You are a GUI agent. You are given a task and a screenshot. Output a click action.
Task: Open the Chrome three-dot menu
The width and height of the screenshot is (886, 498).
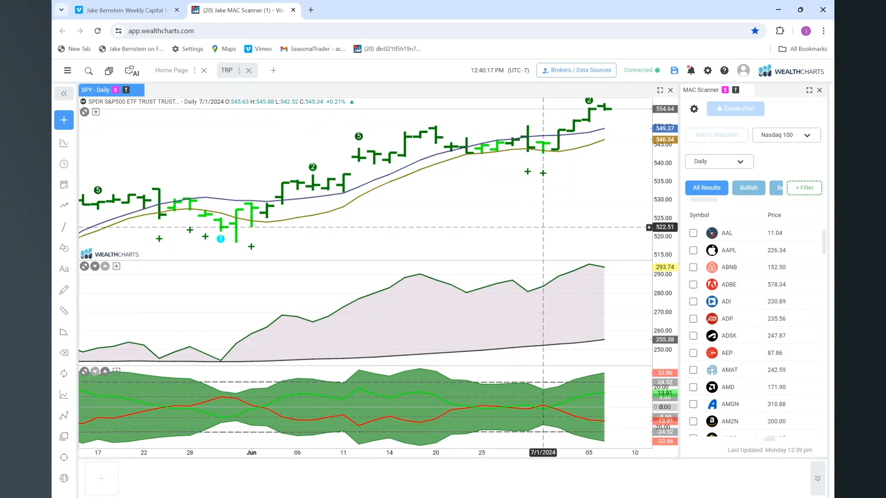tap(823, 30)
